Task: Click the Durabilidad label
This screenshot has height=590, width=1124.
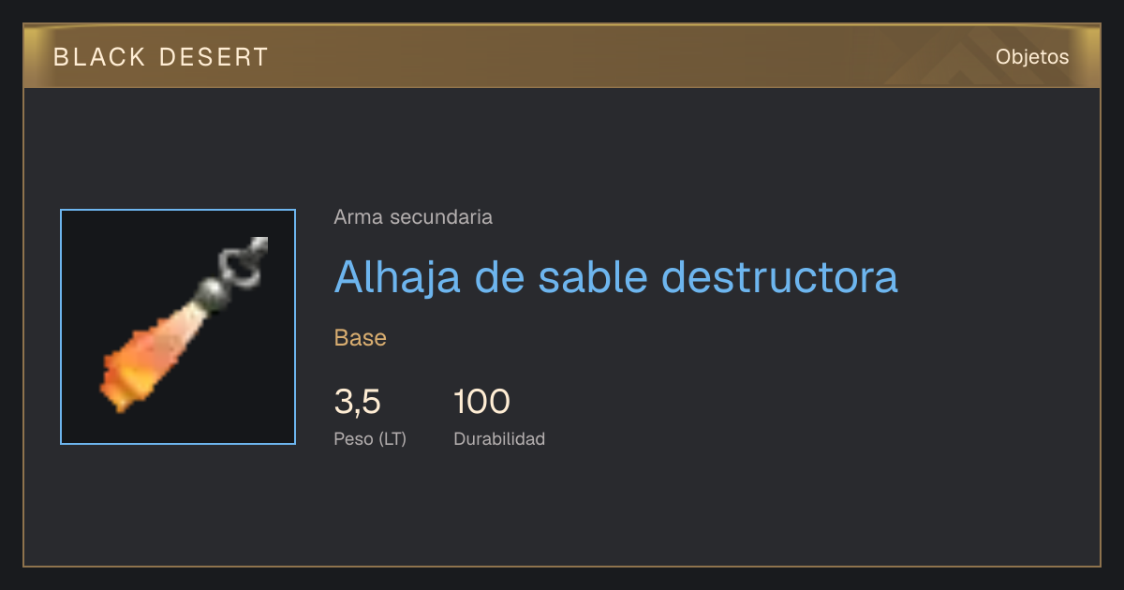Action: 499,439
